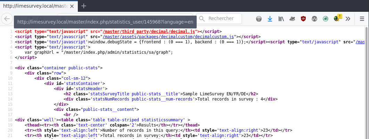369x139 pixels.
Task: Click the gray circular W extension icon
Action: [314, 19]
